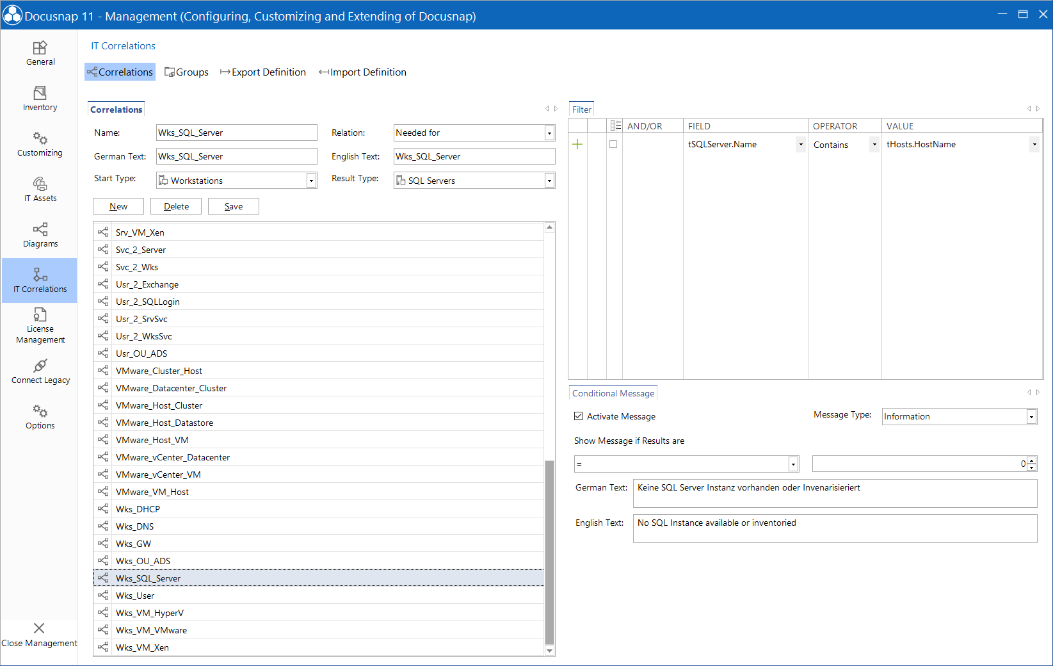The image size is (1053, 666).
Task: Click the New button
Action: tap(118, 206)
